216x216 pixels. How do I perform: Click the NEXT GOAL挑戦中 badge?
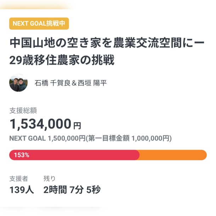click(39, 23)
